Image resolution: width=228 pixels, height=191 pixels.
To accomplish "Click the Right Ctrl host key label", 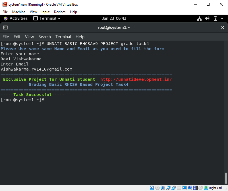I will pos(215,188).
